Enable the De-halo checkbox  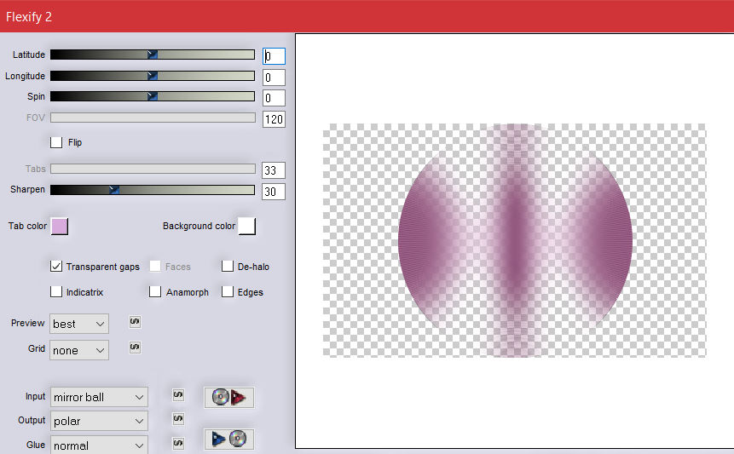tap(228, 267)
